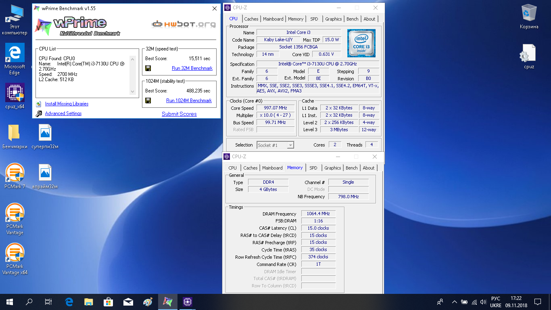Open the Windows Start menu
This screenshot has height=310, width=551.
click(10, 302)
